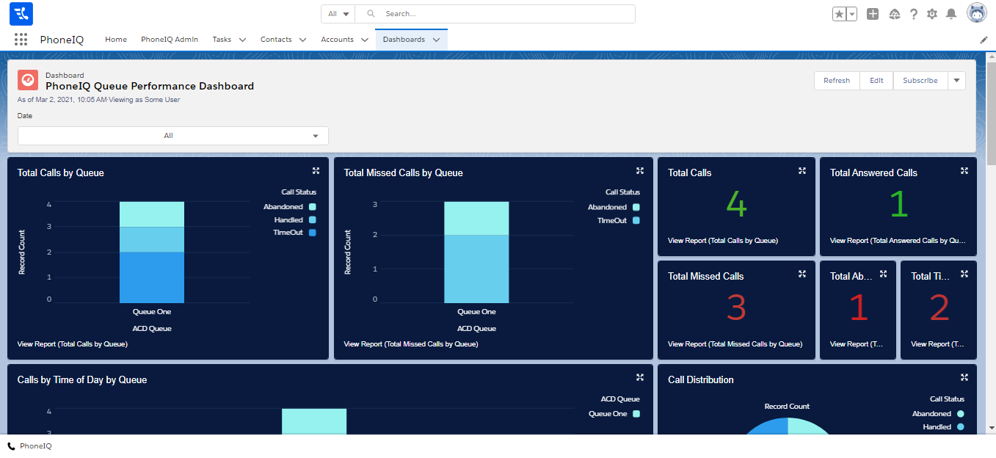Switch to the PhoneIQ Admin tab
The height and width of the screenshot is (458, 996).
[170, 40]
